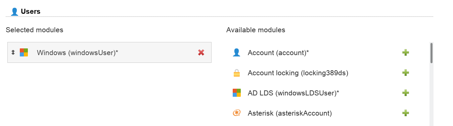The width and height of the screenshot is (453, 126).
Task: Click the AD LDS (windowsLDSUser)* label
Action: [293, 93]
